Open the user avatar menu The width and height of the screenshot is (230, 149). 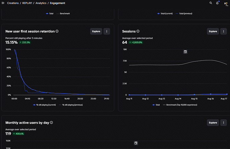226,4
